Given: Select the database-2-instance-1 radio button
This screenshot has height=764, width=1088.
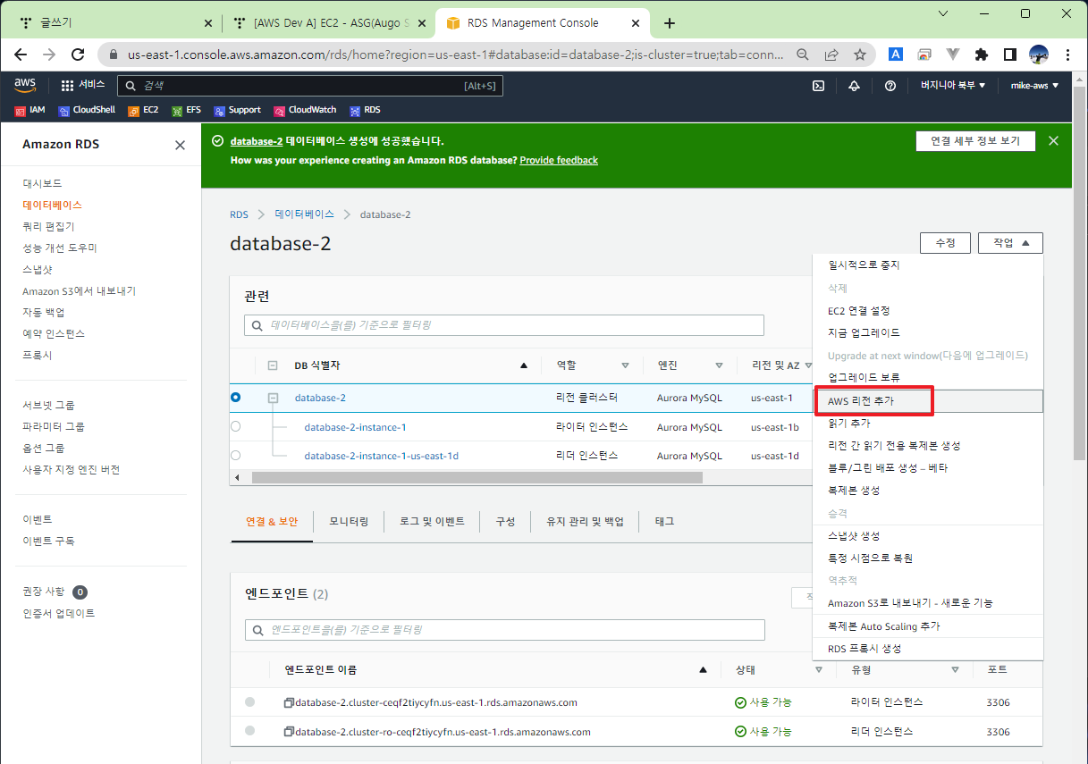Looking at the screenshot, I should (x=236, y=427).
